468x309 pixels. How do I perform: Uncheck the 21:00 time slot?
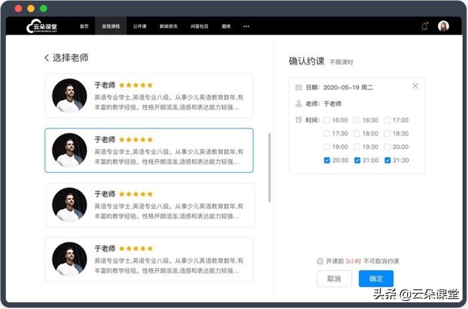(x=357, y=160)
